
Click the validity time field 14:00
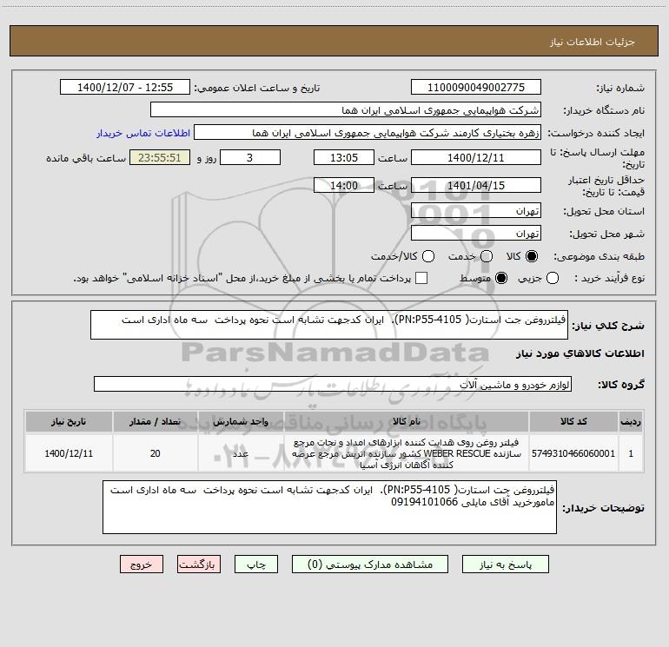click(x=344, y=185)
